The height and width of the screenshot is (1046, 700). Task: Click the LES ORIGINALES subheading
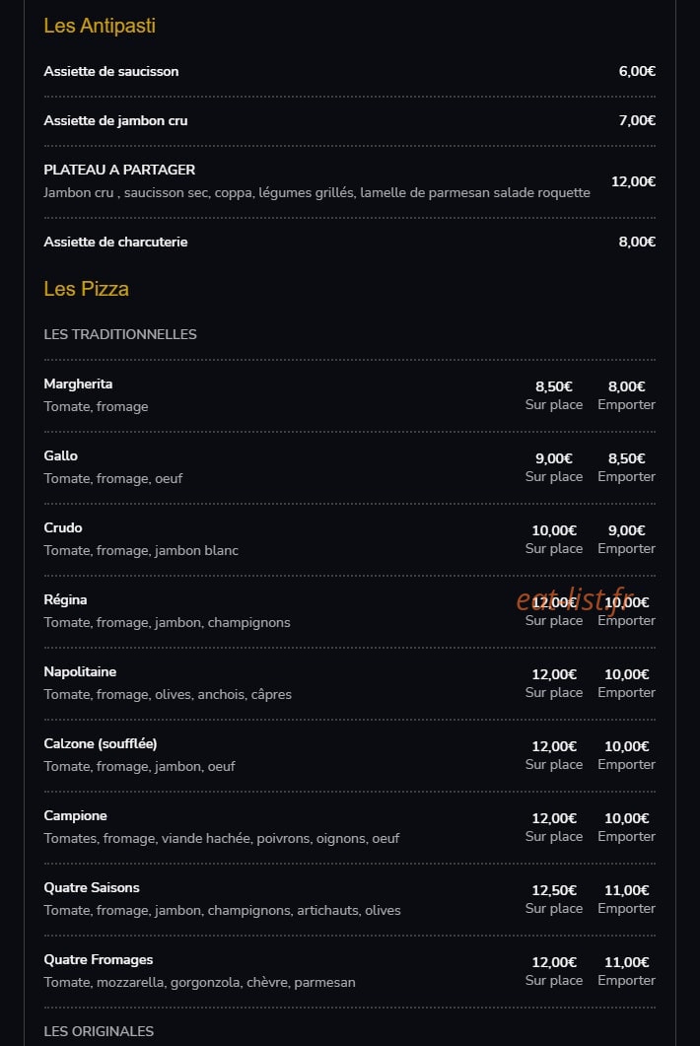coord(99,1031)
